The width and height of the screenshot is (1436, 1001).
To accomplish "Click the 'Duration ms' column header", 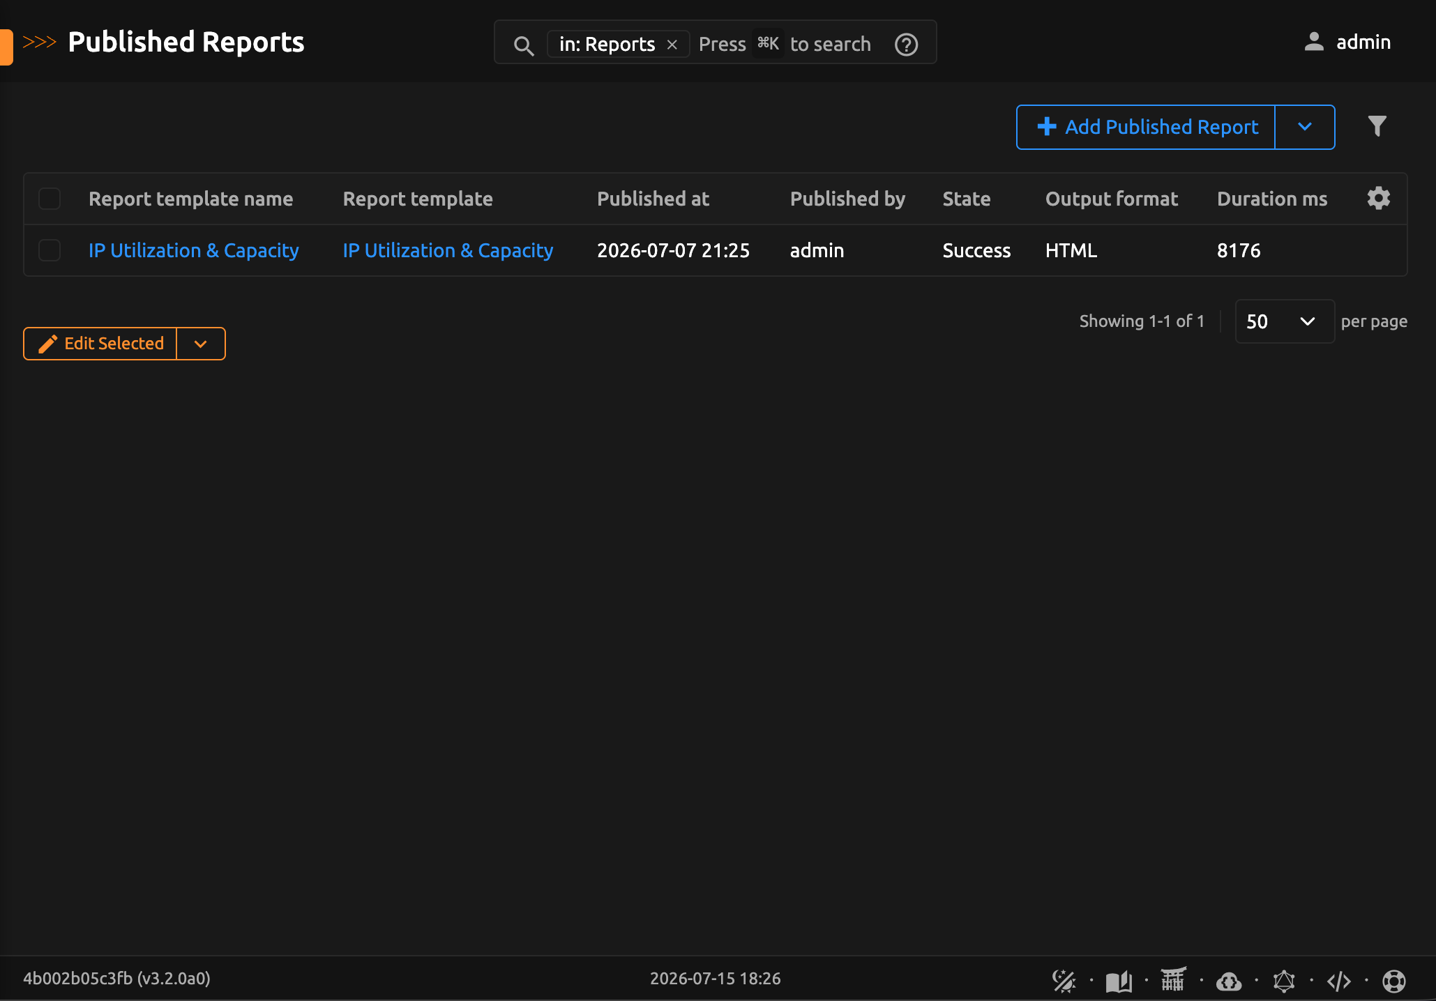I will click(1272, 199).
